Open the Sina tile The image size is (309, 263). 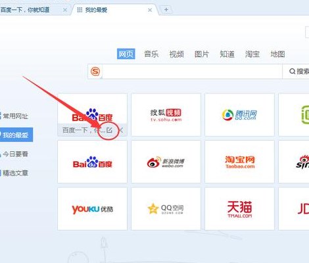point(294,162)
